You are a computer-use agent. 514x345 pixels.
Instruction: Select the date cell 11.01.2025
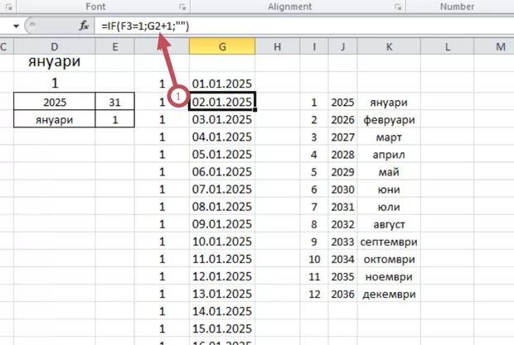pos(222,259)
